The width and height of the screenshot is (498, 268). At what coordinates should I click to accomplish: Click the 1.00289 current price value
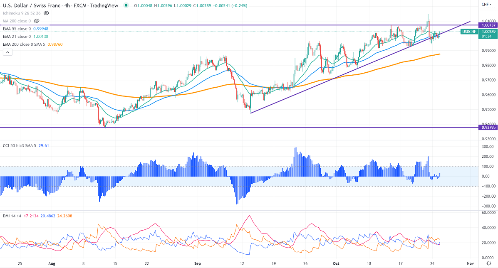pos(488,32)
